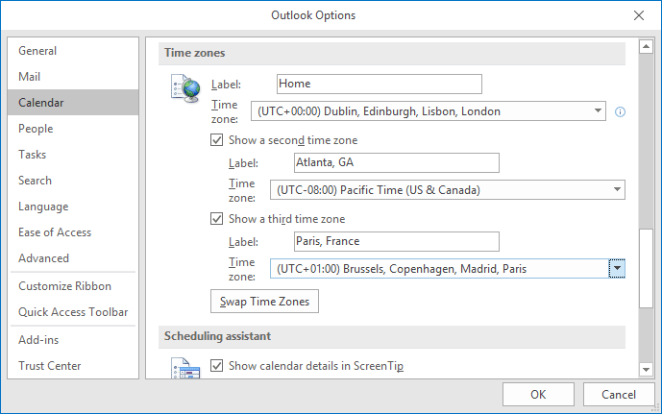The width and height of the screenshot is (662, 414).
Task: Select the Mail options category
Action: pos(73,77)
